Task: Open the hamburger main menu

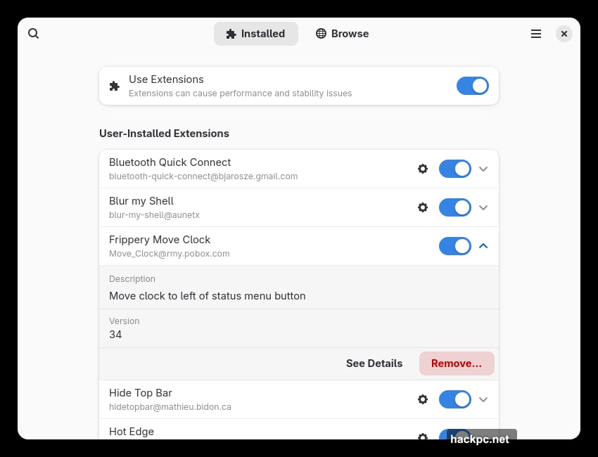Action: [x=536, y=34]
